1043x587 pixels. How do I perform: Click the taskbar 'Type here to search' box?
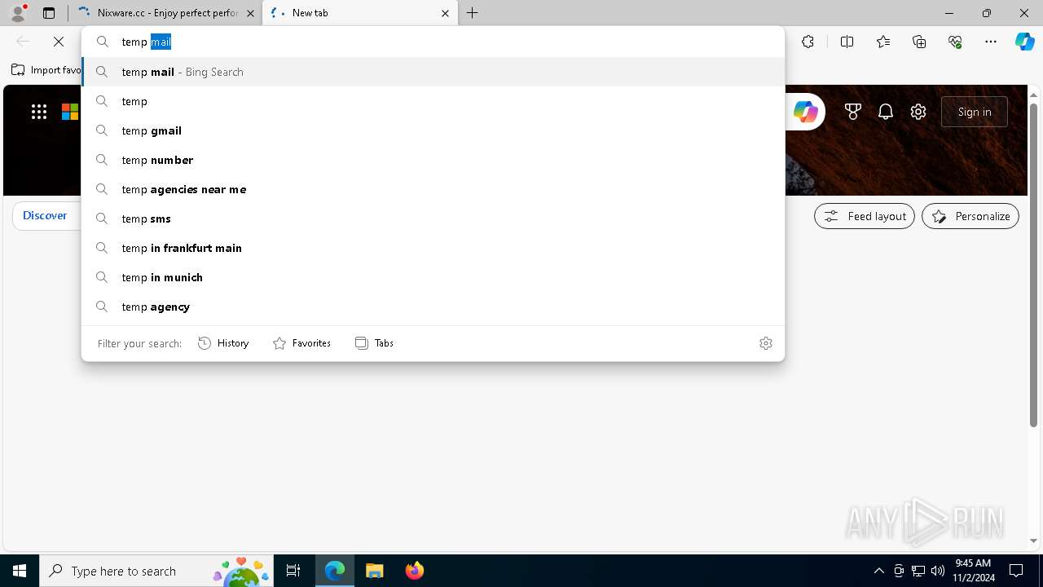tap(158, 571)
